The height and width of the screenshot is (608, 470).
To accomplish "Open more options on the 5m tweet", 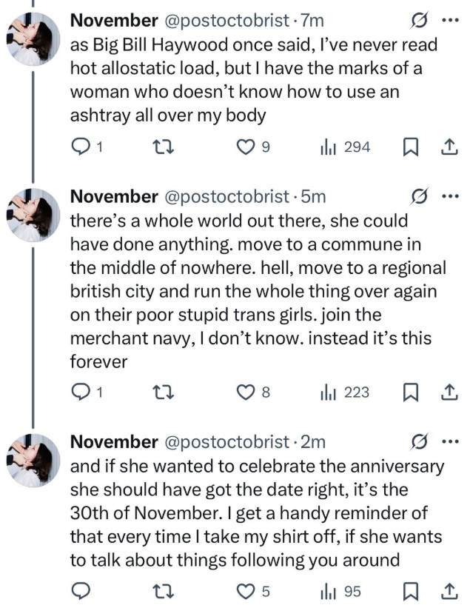I will coord(449,196).
